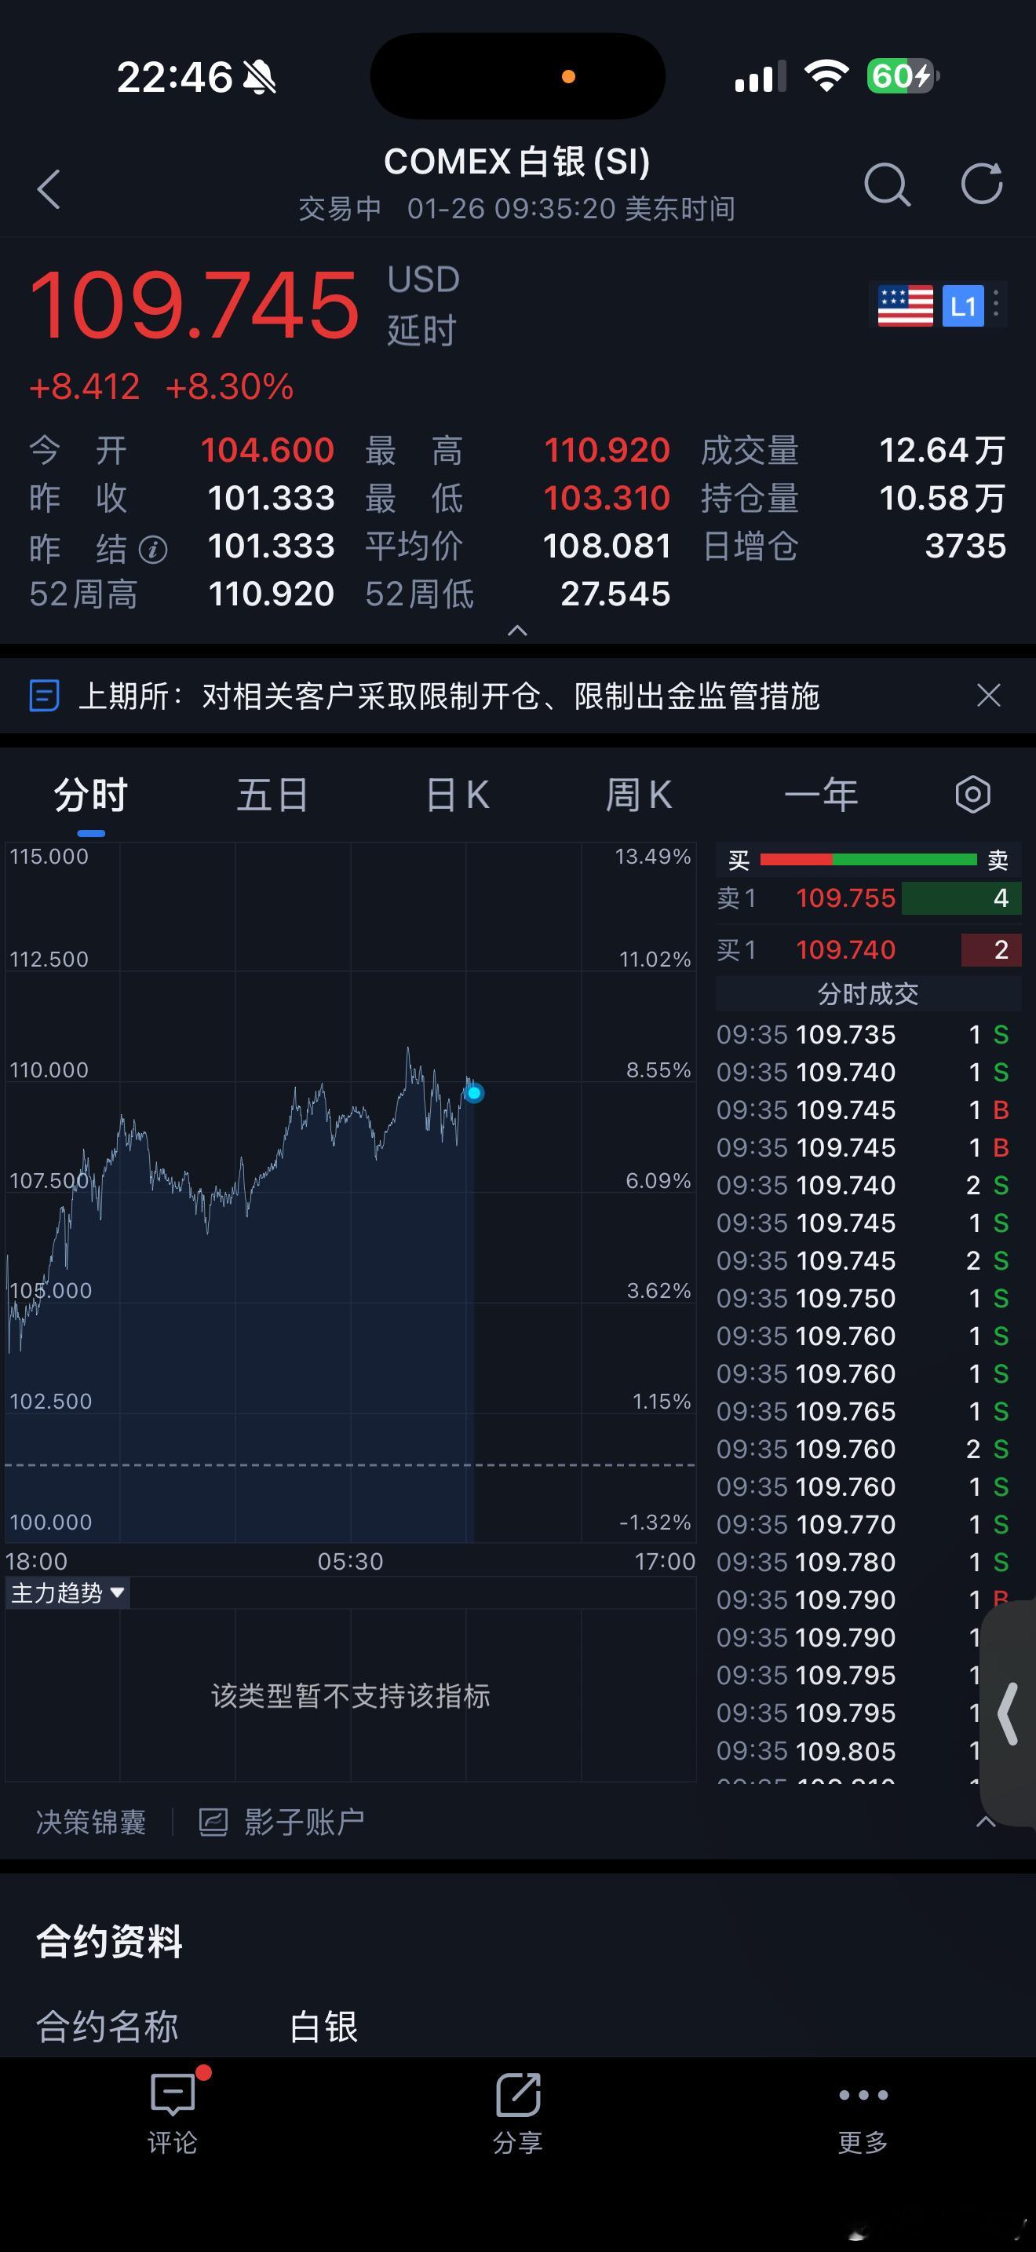This screenshot has height=2252, width=1036.
Task: Tap the 最低 value 103.310
Action: pos(607,499)
